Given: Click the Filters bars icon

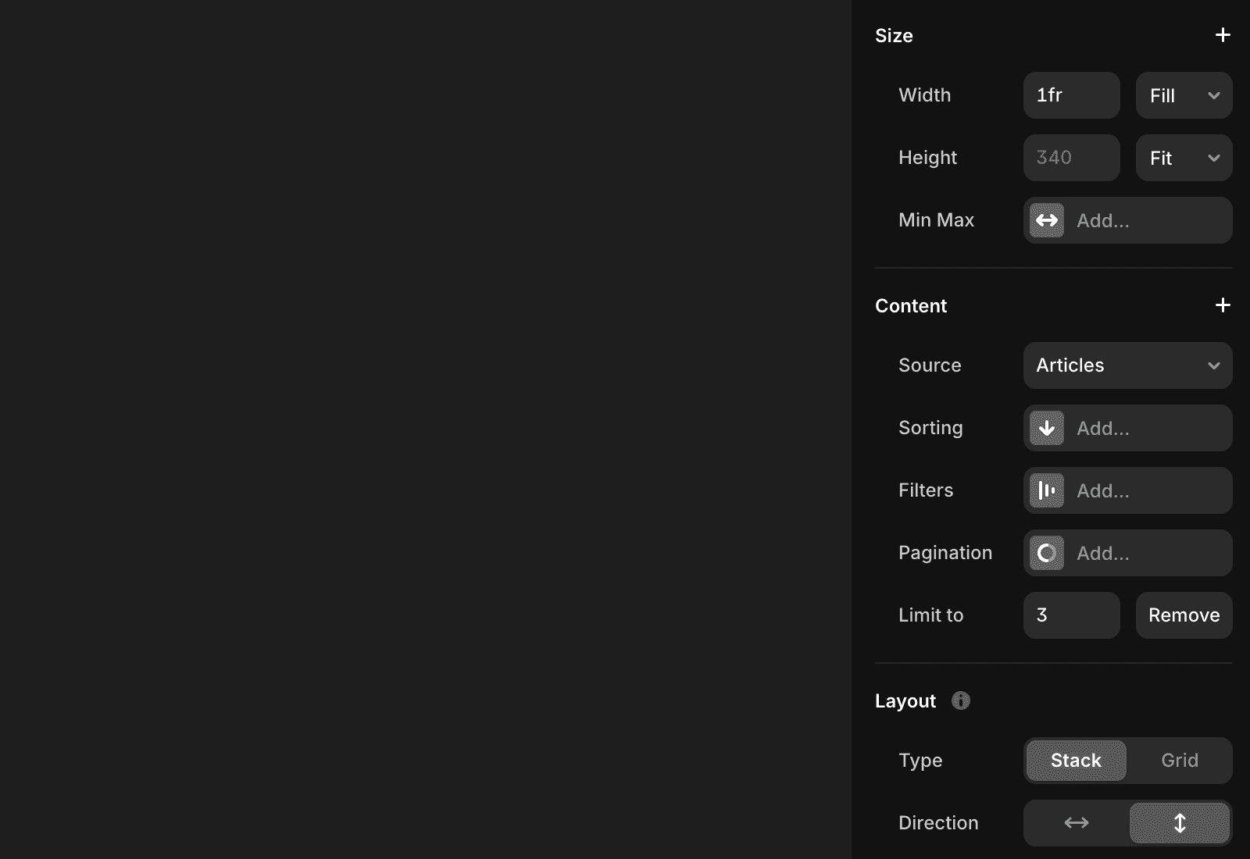Looking at the screenshot, I should coord(1047,490).
